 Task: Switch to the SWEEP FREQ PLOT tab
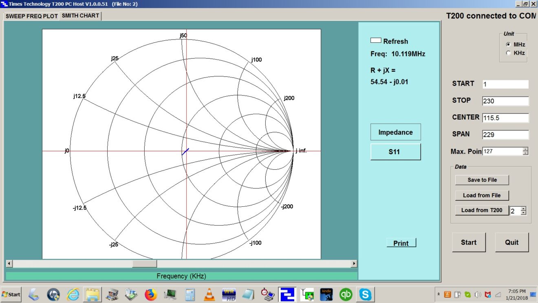tap(31, 15)
